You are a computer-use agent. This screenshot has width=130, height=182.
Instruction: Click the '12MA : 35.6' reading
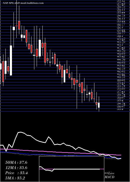(x=16, y=168)
